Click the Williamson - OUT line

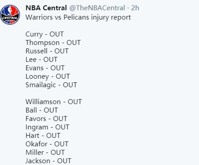[x=54, y=102]
